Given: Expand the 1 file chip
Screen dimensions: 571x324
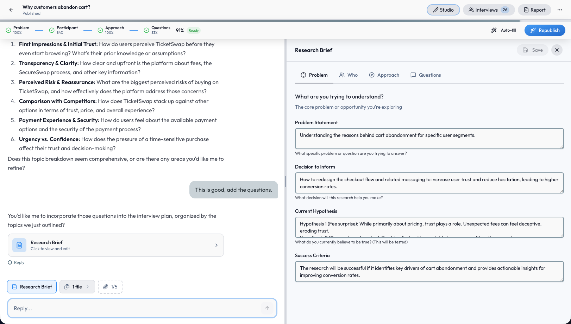Looking at the screenshot, I should (77, 287).
